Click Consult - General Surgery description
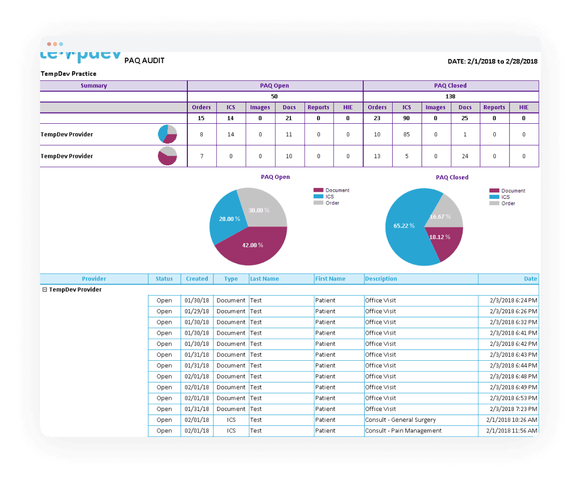This screenshot has height=481, width=581. 401,420
